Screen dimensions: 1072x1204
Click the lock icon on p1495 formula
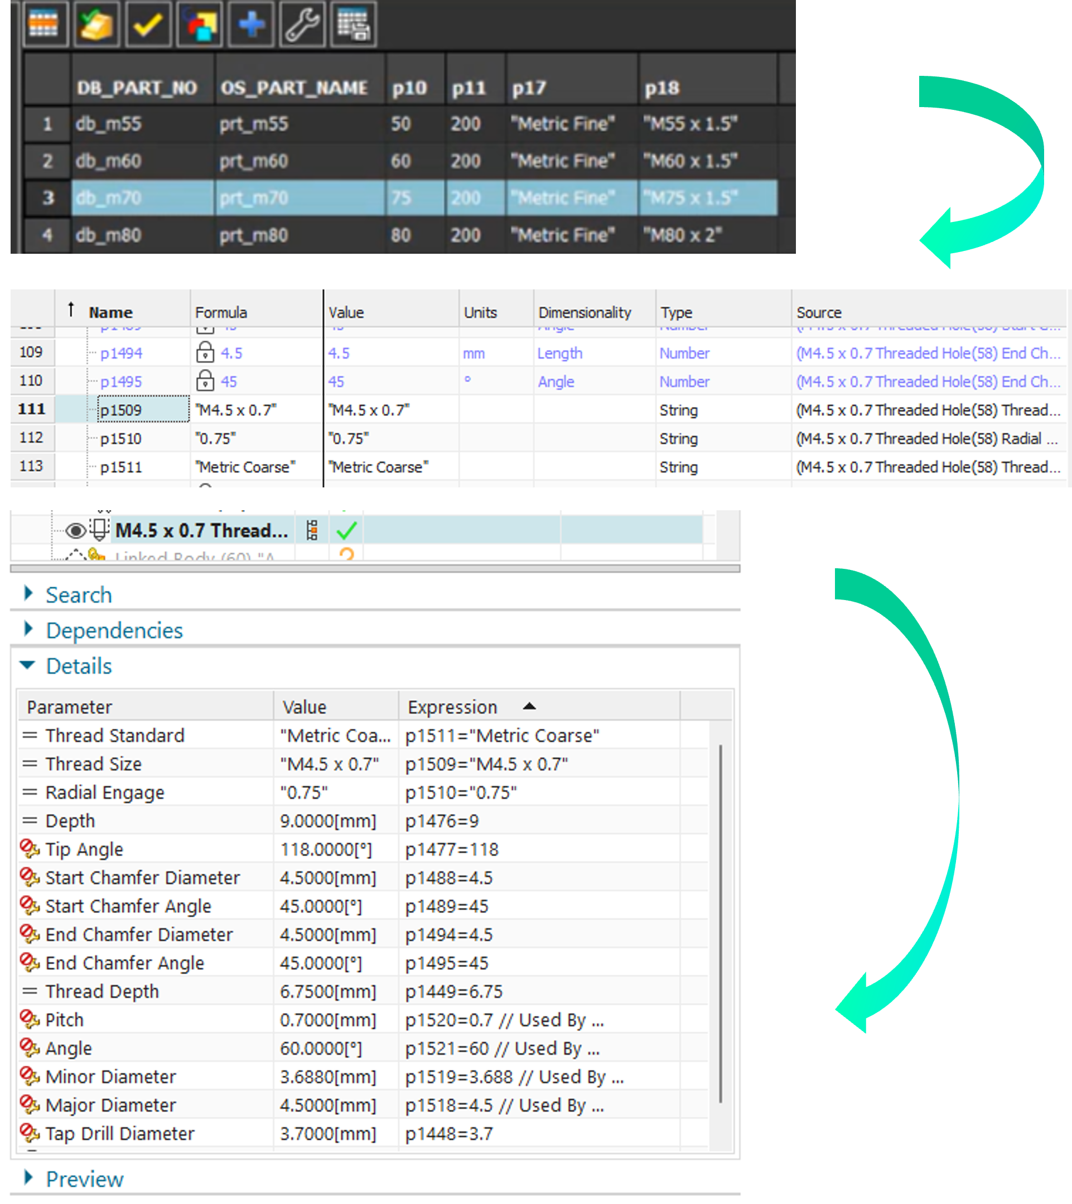click(205, 381)
